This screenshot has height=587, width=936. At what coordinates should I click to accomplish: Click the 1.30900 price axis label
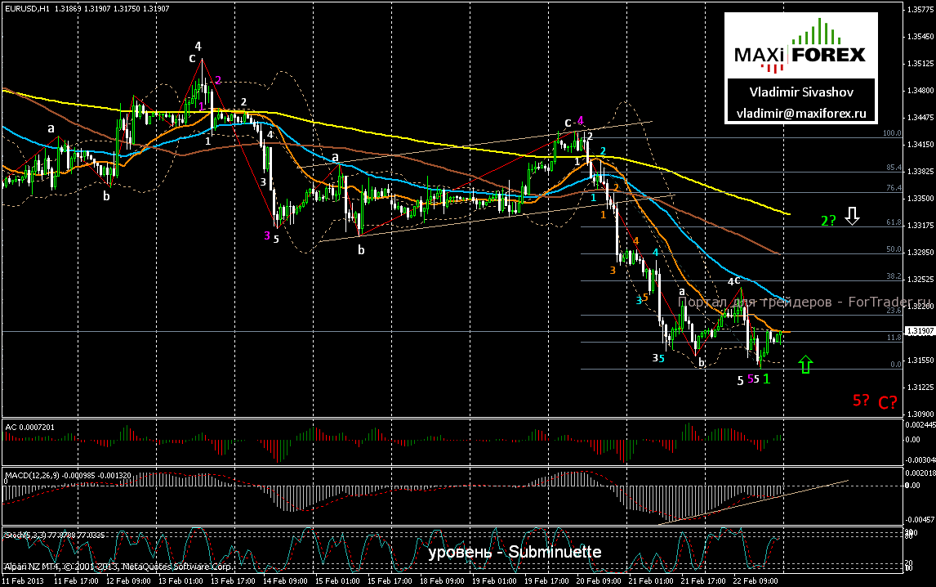920,414
